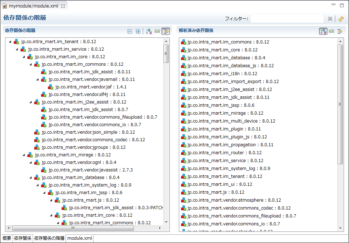Viewport: 349px width, 243px height.
Task: Collapse the im_mirage 8.0.12 node
Action: point(24,155)
